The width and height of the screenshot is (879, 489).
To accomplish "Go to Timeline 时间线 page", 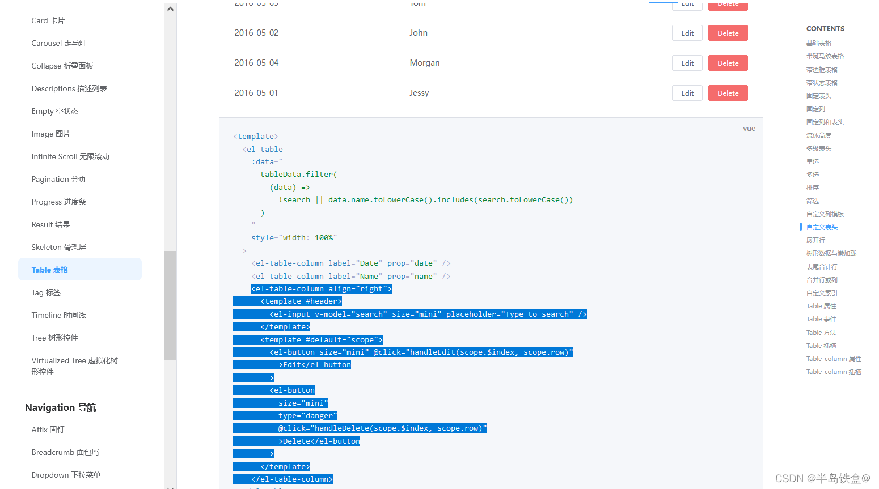I will [59, 315].
